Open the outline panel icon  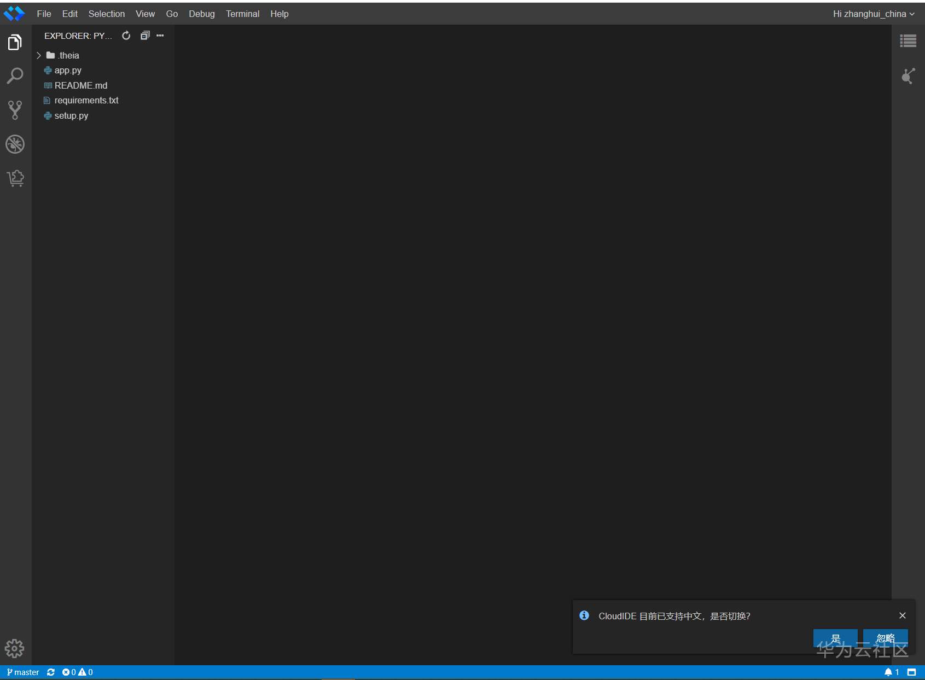tap(908, 41)
